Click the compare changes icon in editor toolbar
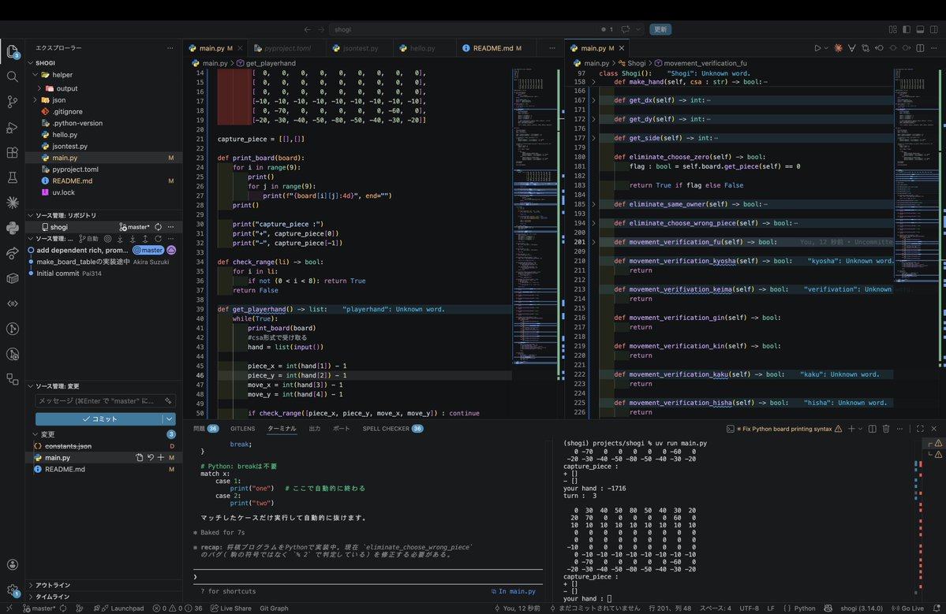 [866, 48]
